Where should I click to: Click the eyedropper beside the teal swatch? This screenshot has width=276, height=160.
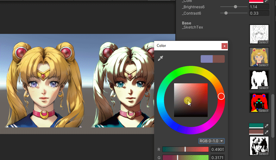(x=267, y=126)
